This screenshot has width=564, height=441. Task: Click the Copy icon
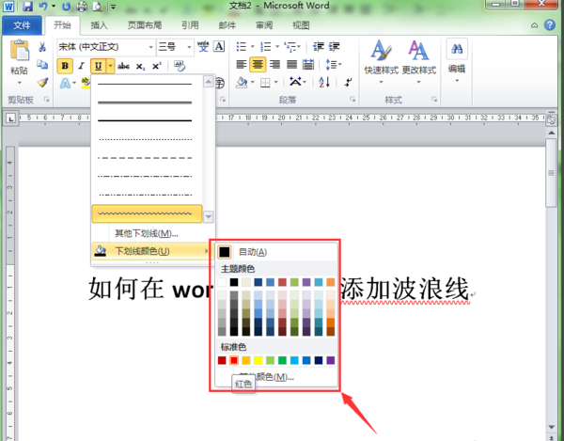pyautogui.click(x=42, y=65)
